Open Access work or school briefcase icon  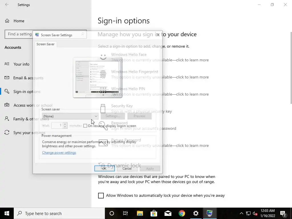[x=7, y=105]
